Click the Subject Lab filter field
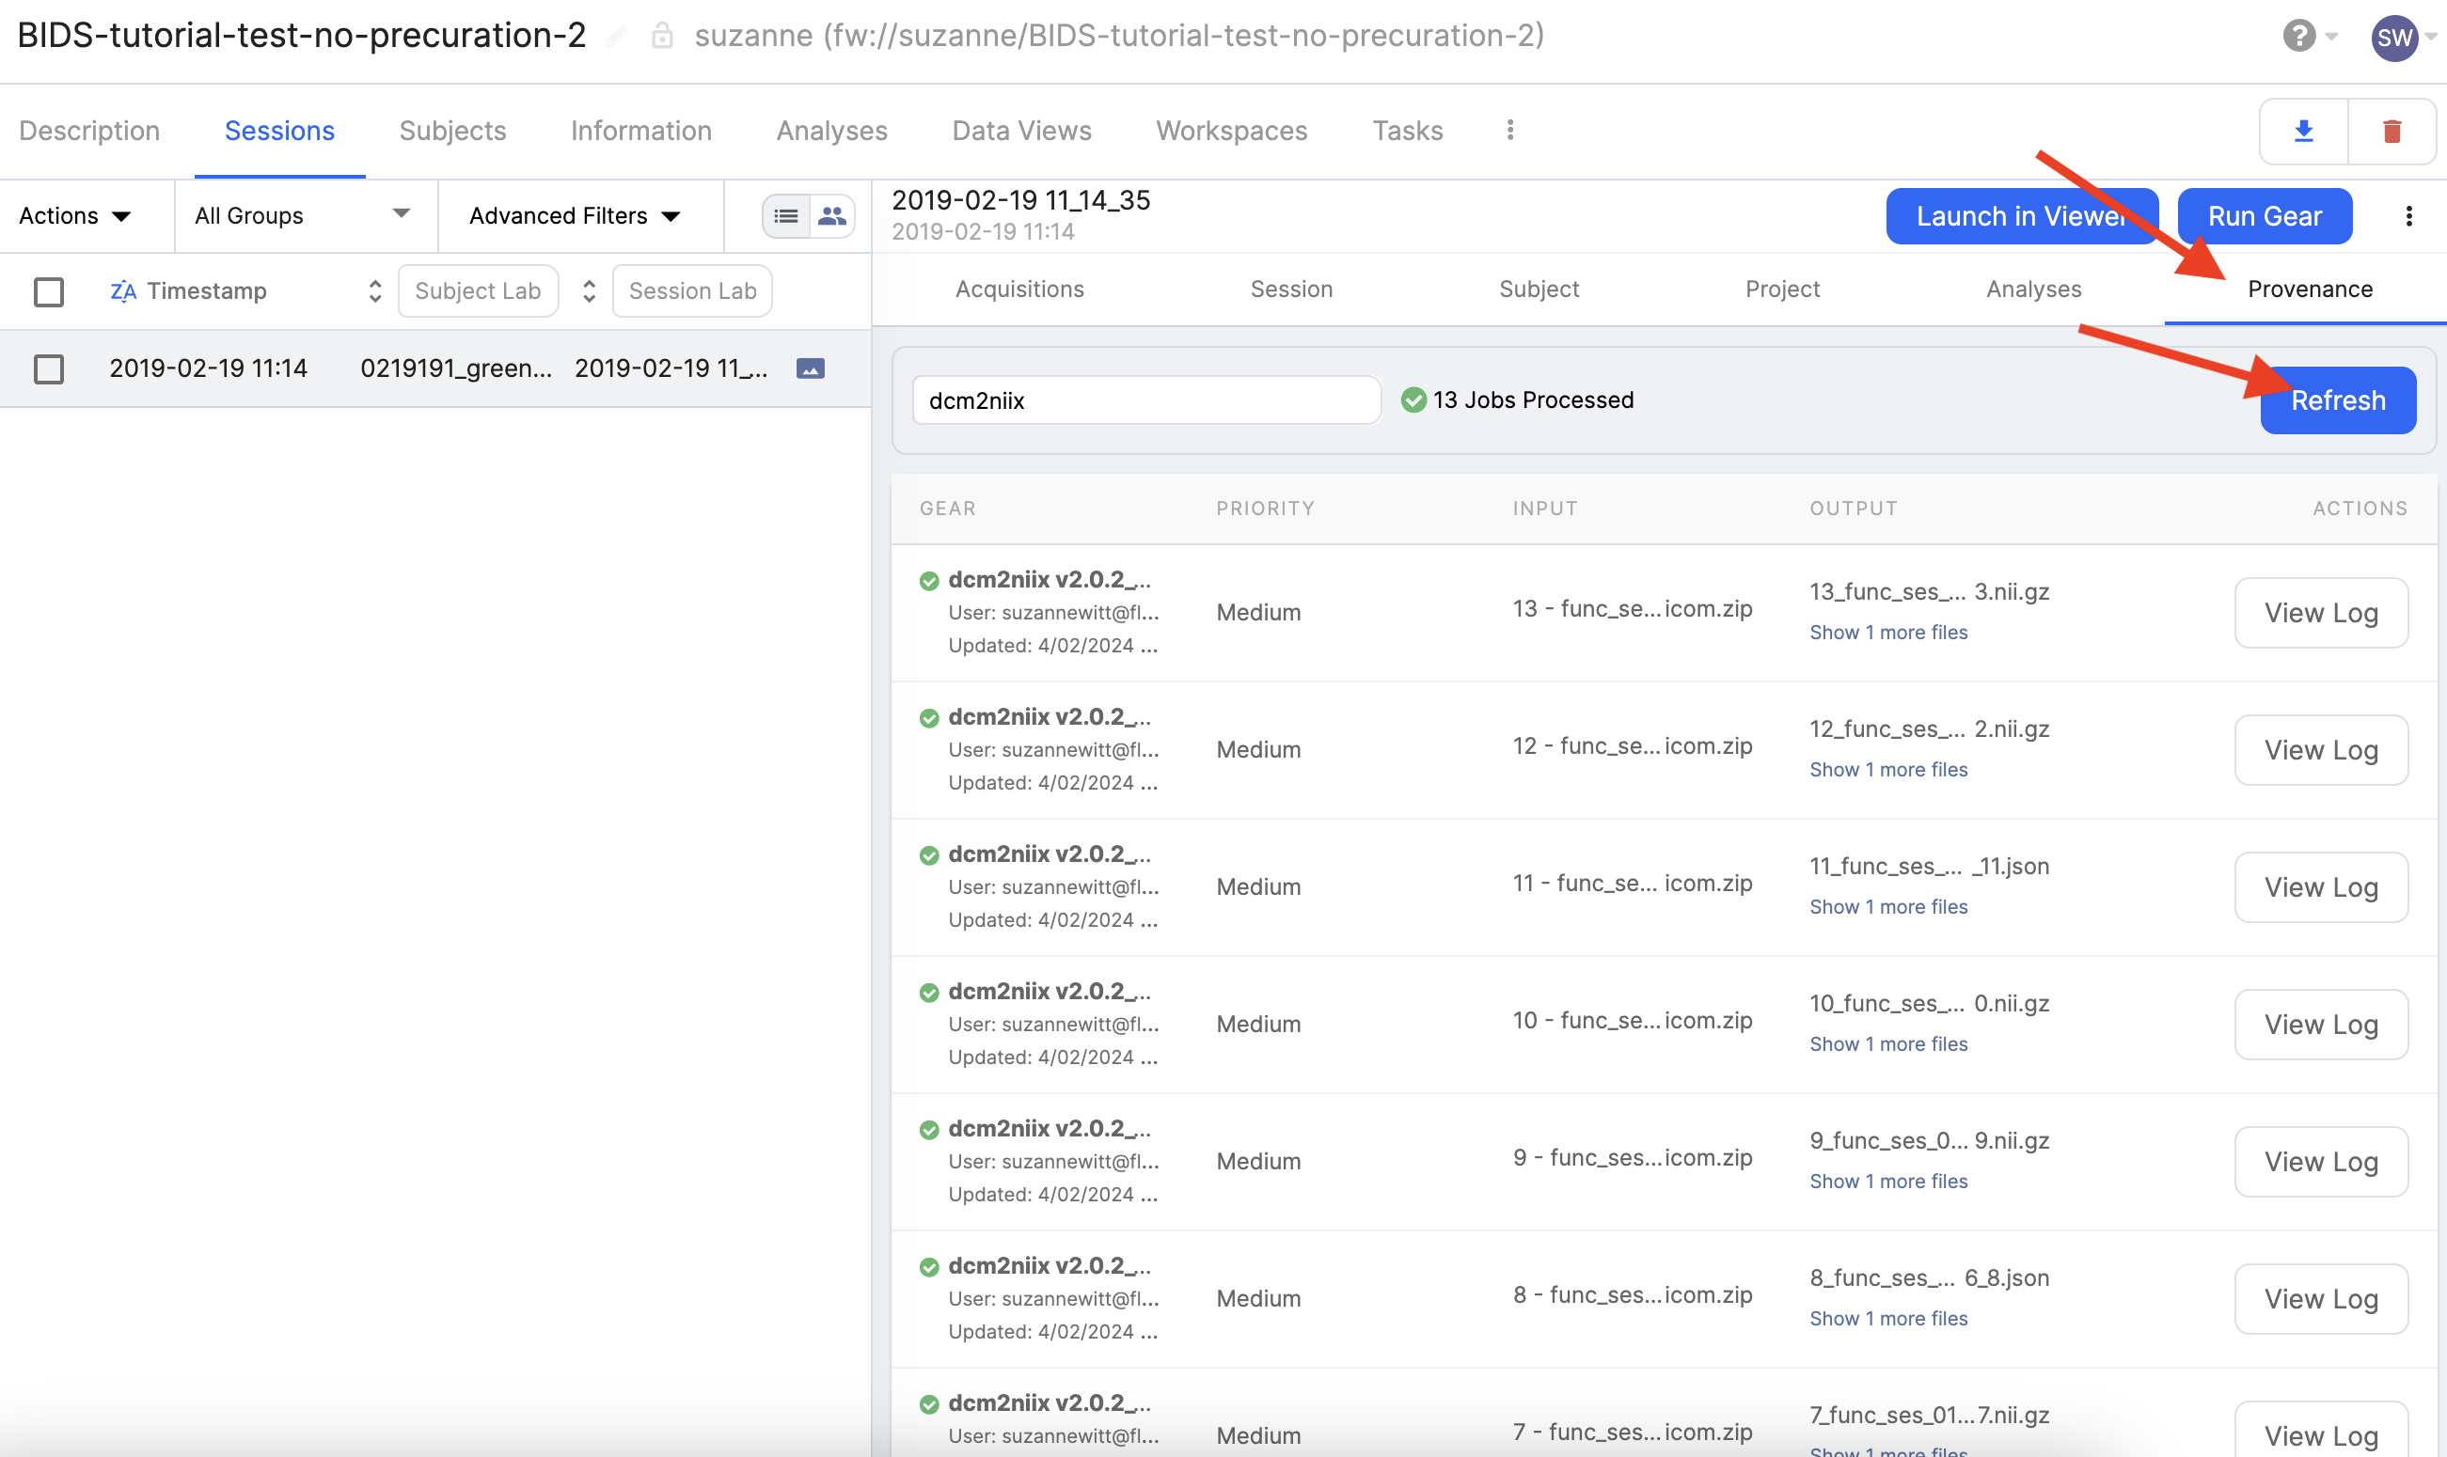 coord(478,290)
